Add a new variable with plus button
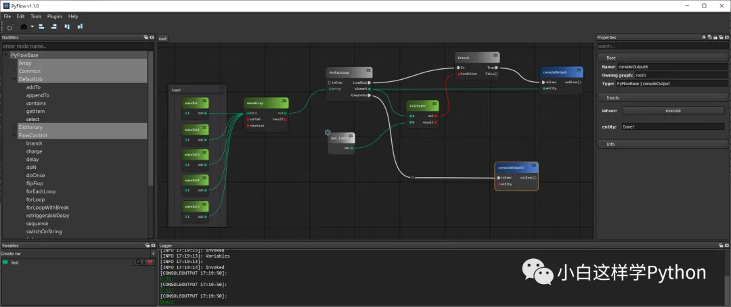The height and width of the screenshot is (307, 731). (x=153, y=254)
